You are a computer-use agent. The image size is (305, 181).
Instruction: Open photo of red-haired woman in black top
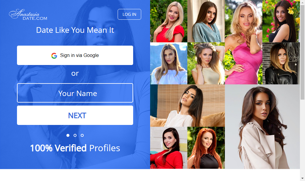pos(206,148)
